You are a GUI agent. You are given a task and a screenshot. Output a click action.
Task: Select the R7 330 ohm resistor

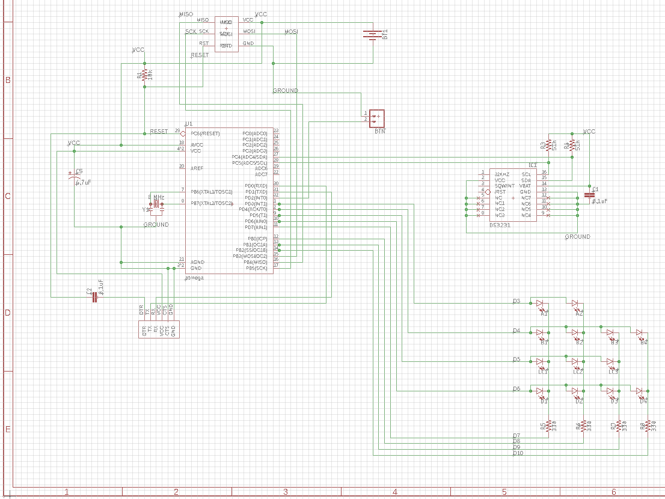(619, 426)
